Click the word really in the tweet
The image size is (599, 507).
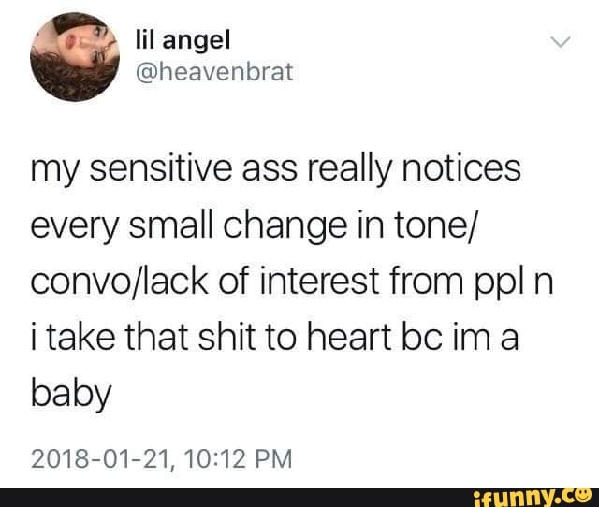point(349,170)
